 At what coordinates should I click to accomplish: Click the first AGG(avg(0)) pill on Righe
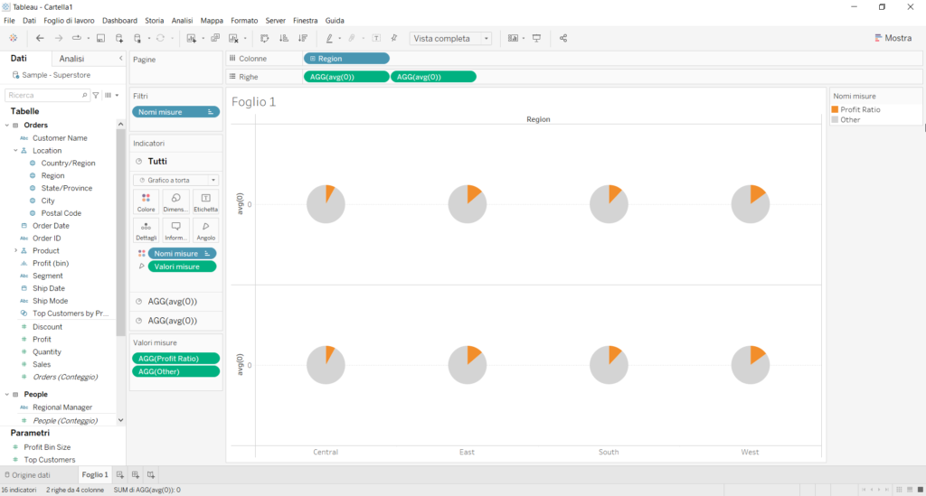tap(346, 77)
